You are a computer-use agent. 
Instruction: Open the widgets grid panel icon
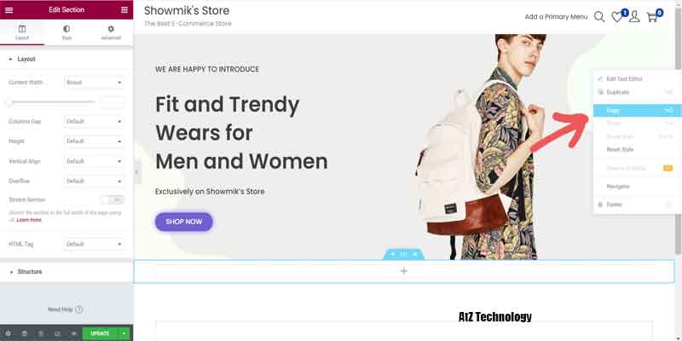pyautogui.click(x=124, y=10)
